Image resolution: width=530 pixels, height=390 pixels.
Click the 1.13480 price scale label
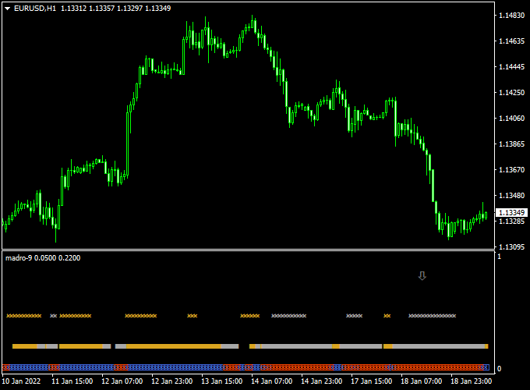tap(512, 195)
